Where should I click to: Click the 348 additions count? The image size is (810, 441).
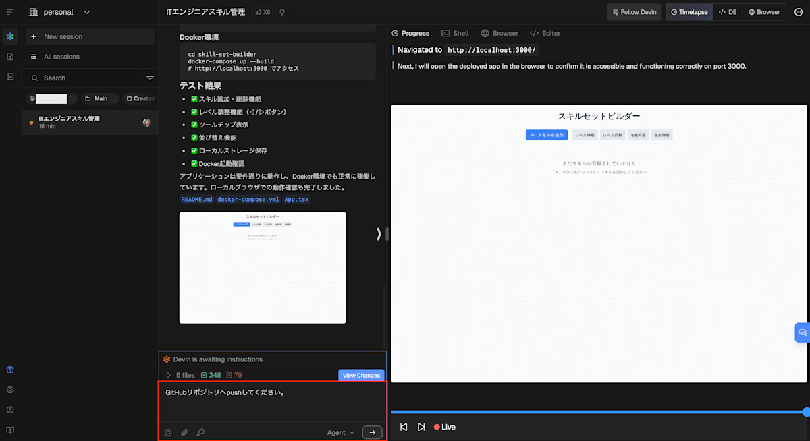click(x=211, y=375)
